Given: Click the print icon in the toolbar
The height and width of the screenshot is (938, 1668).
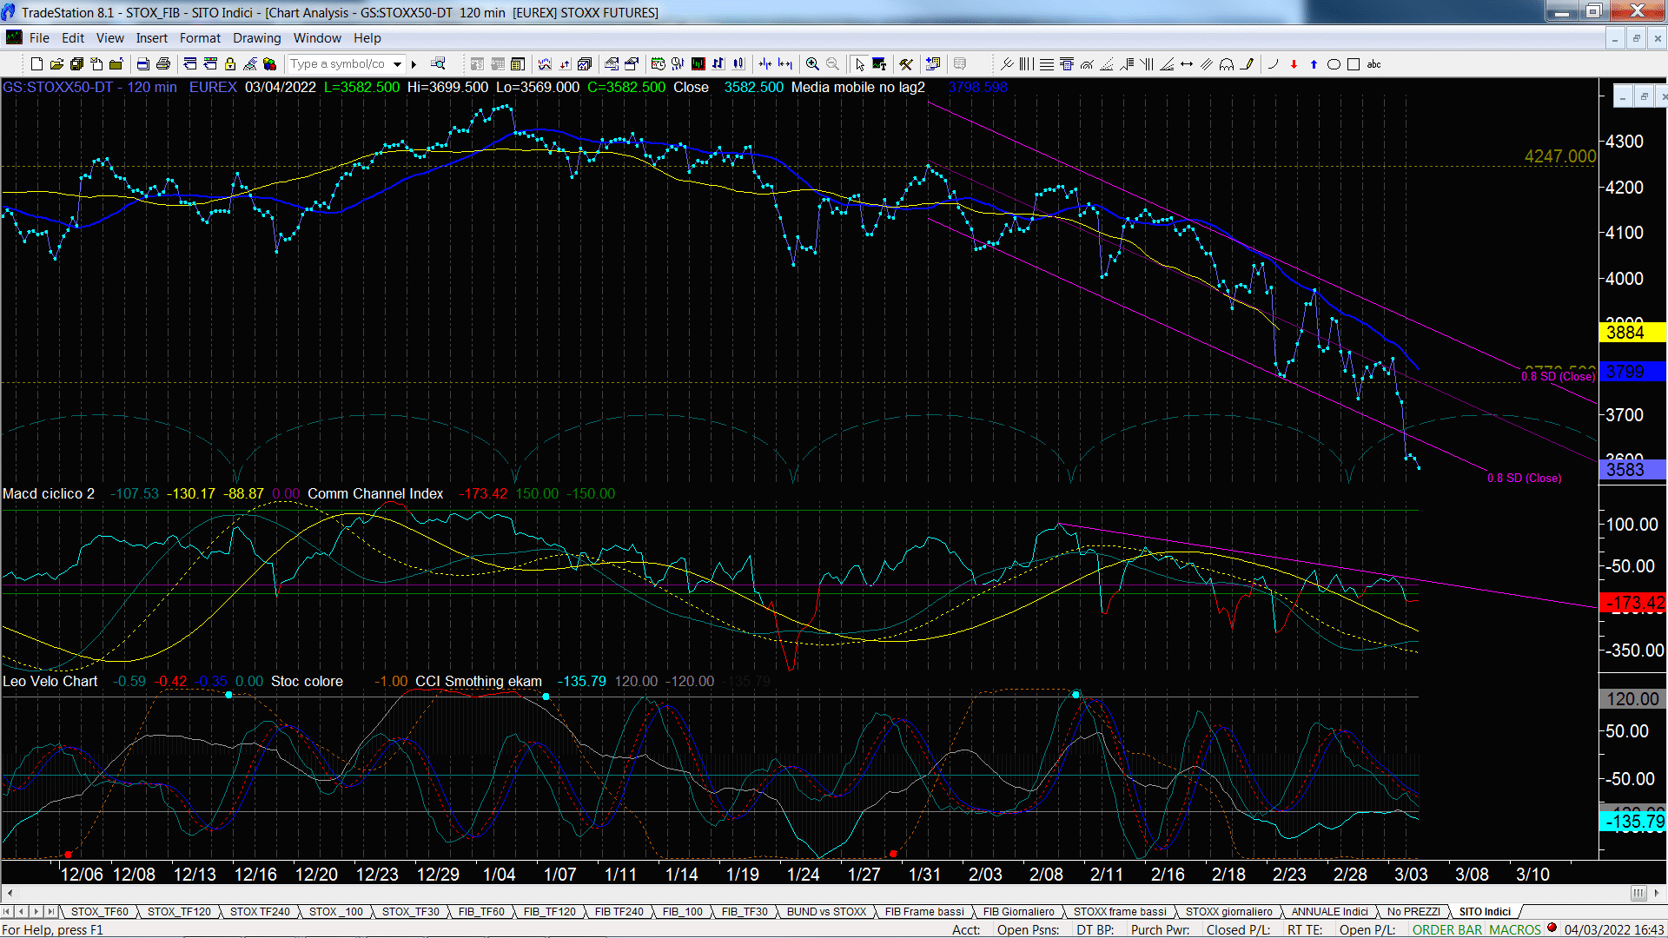Looking at the screenshot, I should click(x=162, y=63).
